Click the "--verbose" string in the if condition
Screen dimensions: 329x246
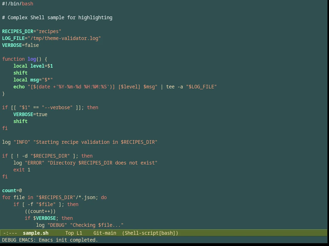pos(57,107)
